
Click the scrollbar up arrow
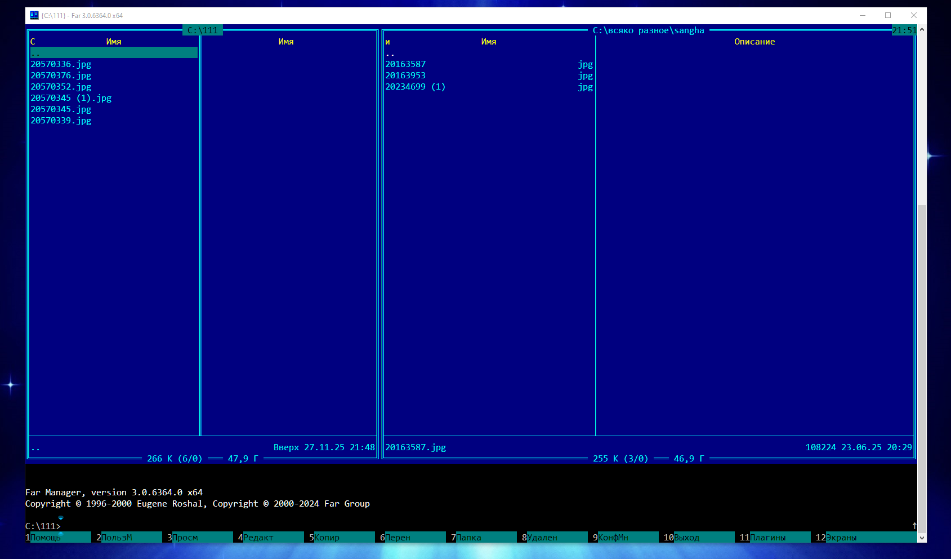tap(922, 29)
